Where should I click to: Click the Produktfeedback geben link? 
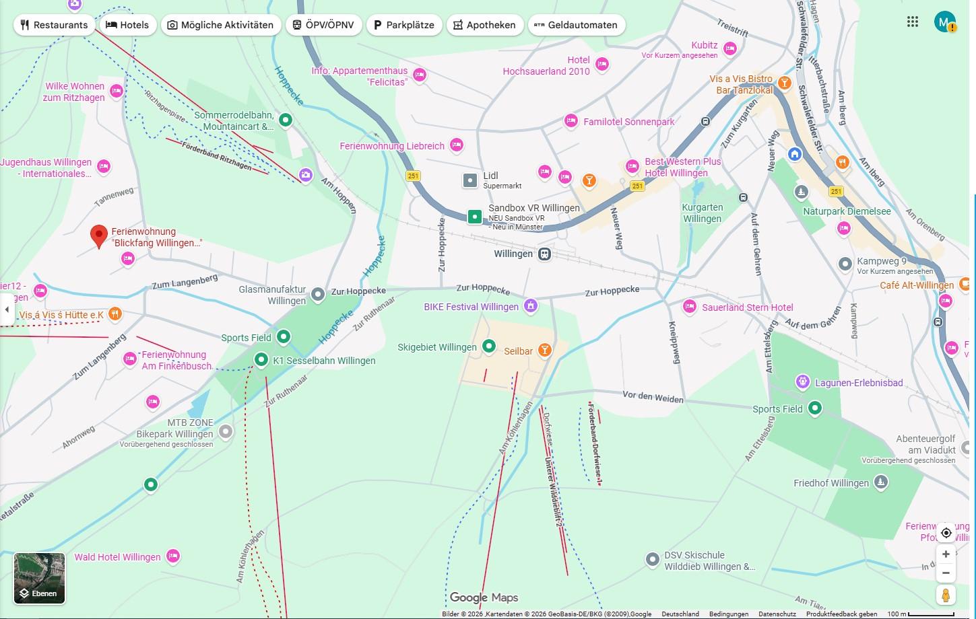(841, 614)
